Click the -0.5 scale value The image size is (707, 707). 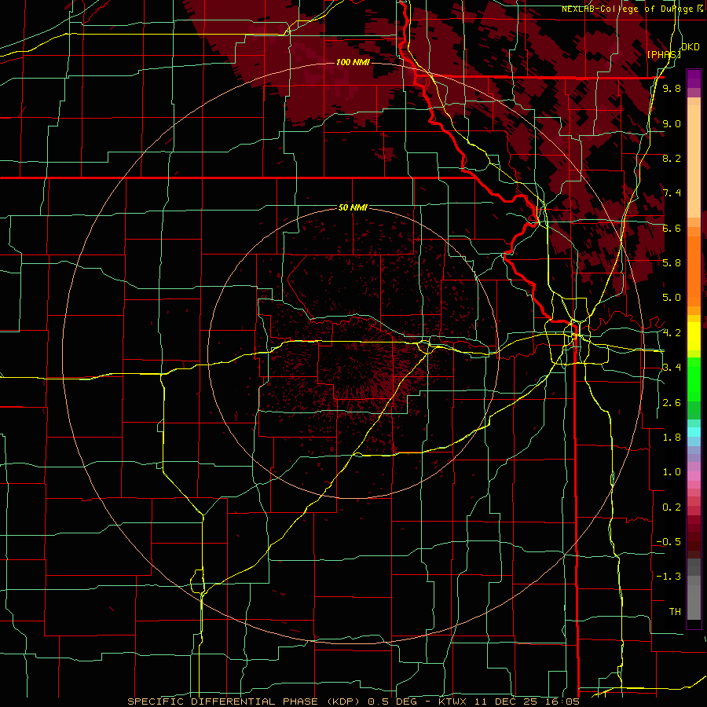coord(669,541)
